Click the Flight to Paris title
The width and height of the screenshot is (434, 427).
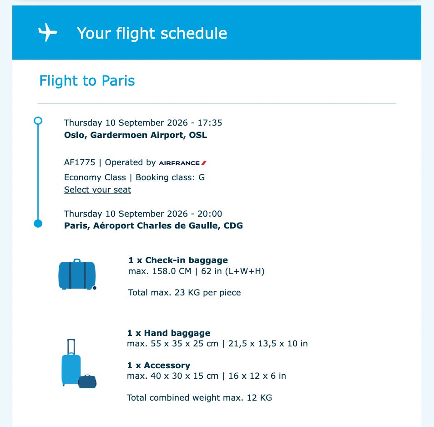pos(87,81)
